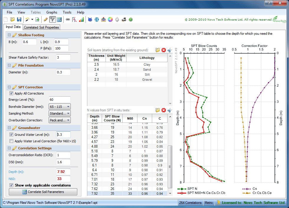Enable Apply Water Level Correction checkbox
This screenshot has width=289, height=208.
point(11,141)
